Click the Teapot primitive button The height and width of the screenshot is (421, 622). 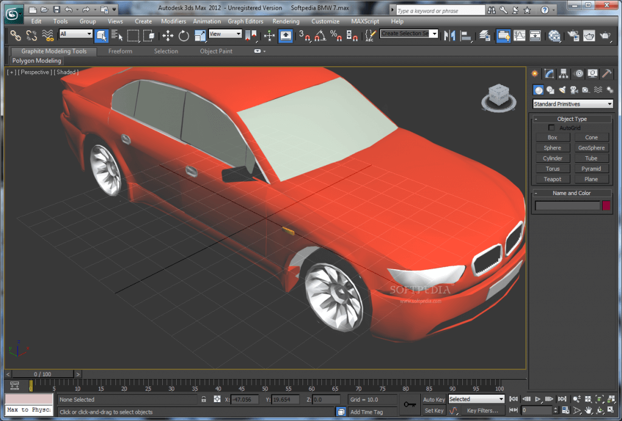tap(552, 179)
